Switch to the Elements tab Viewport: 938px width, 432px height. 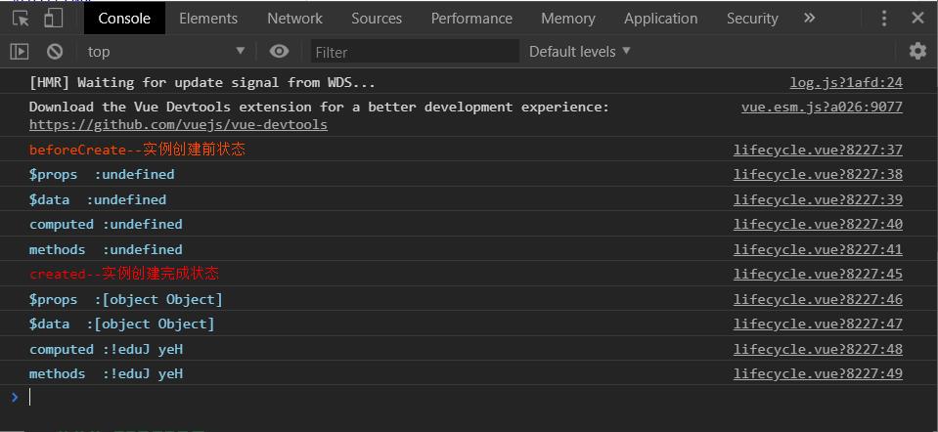coord(208,18)
